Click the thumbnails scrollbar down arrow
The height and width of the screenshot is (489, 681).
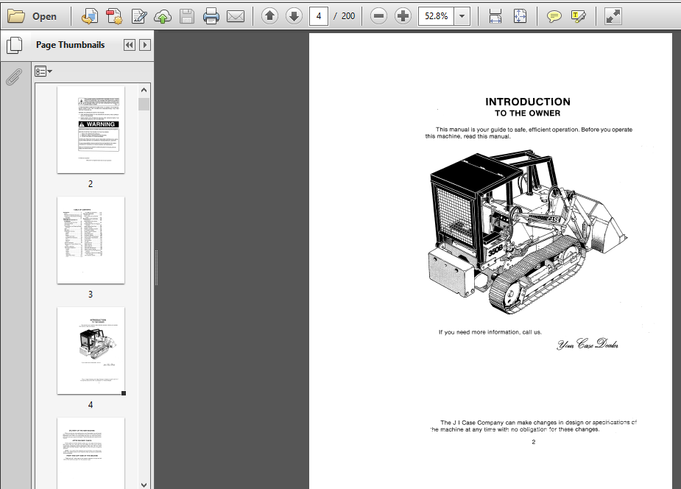coord(144,485)
